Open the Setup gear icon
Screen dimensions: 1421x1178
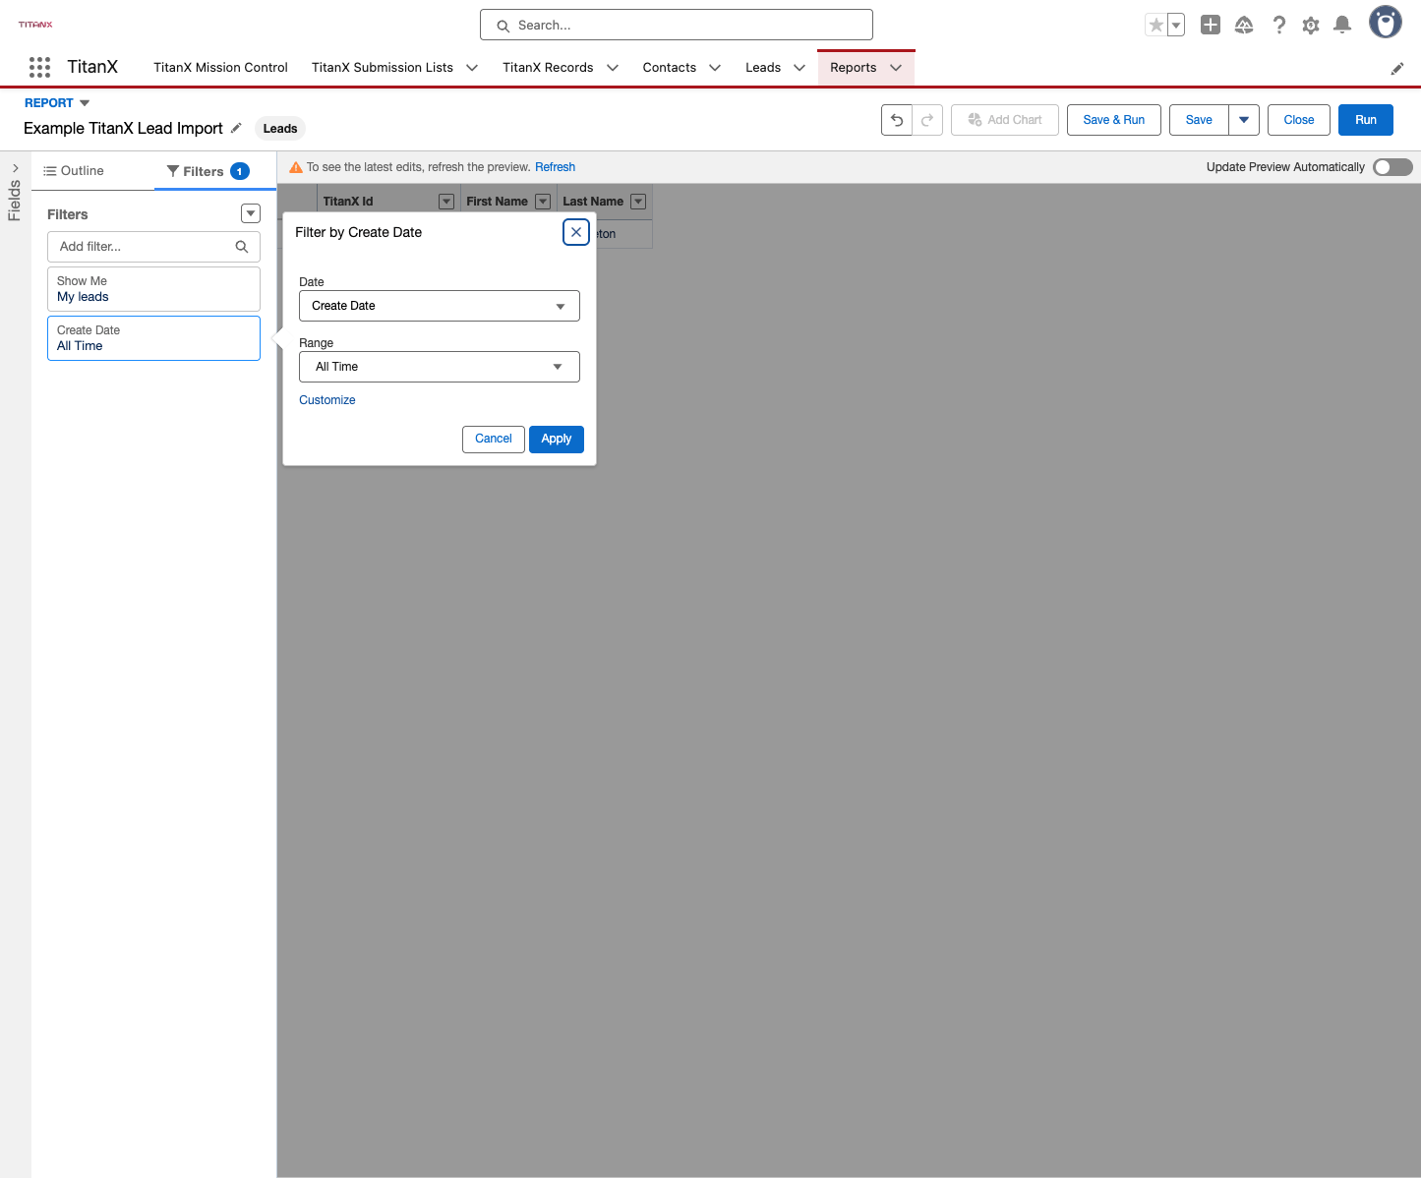(1311, 26)
